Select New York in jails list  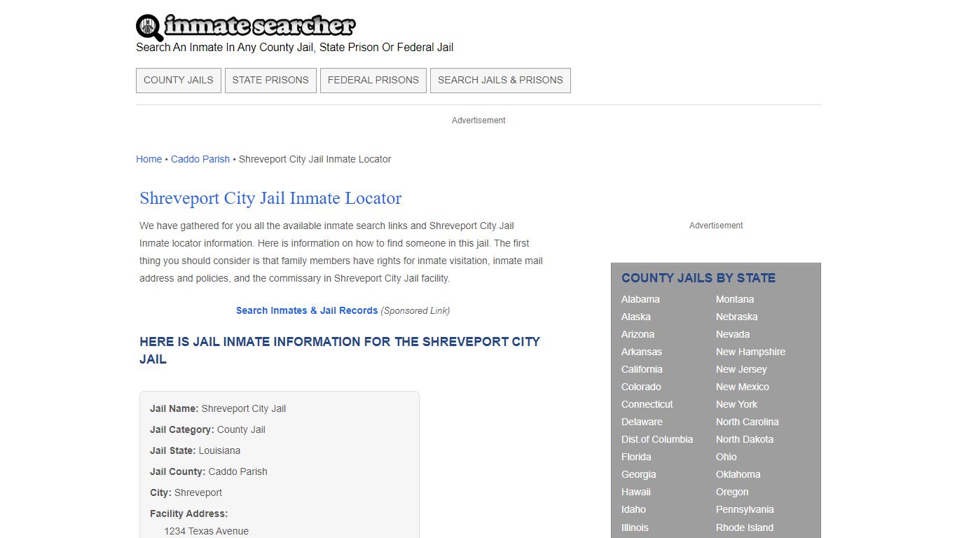tap(736, 404)
